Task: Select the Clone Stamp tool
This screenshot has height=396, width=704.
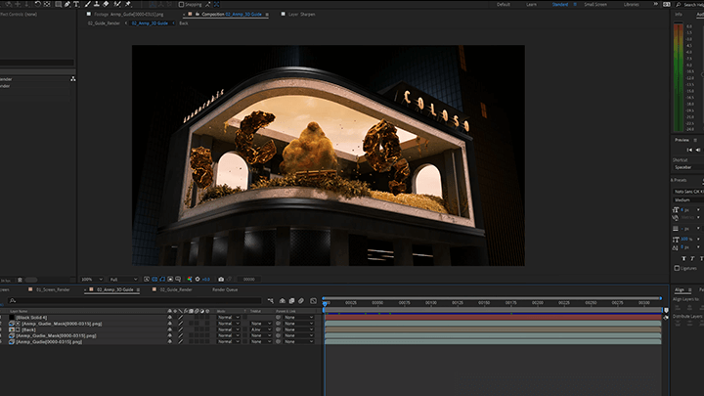Action: point(97,4)
